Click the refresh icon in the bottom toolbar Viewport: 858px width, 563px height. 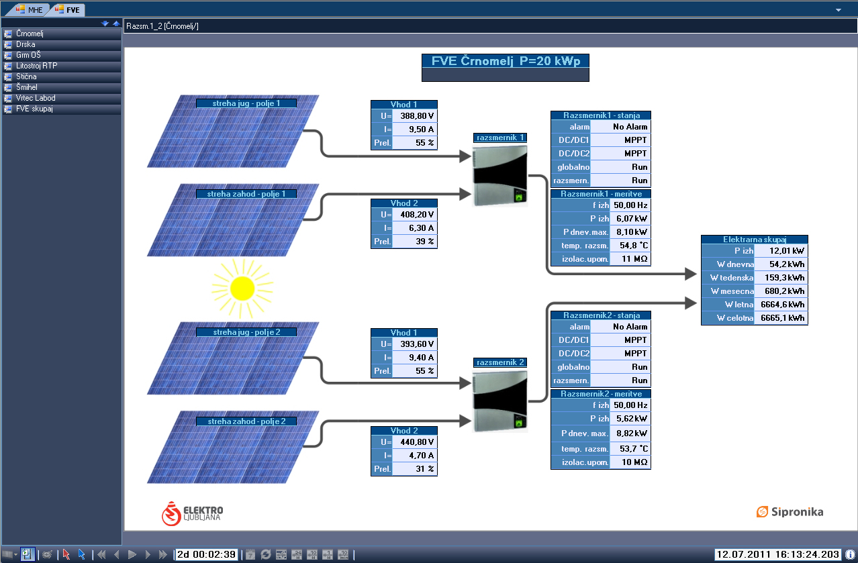pos(265,554)
